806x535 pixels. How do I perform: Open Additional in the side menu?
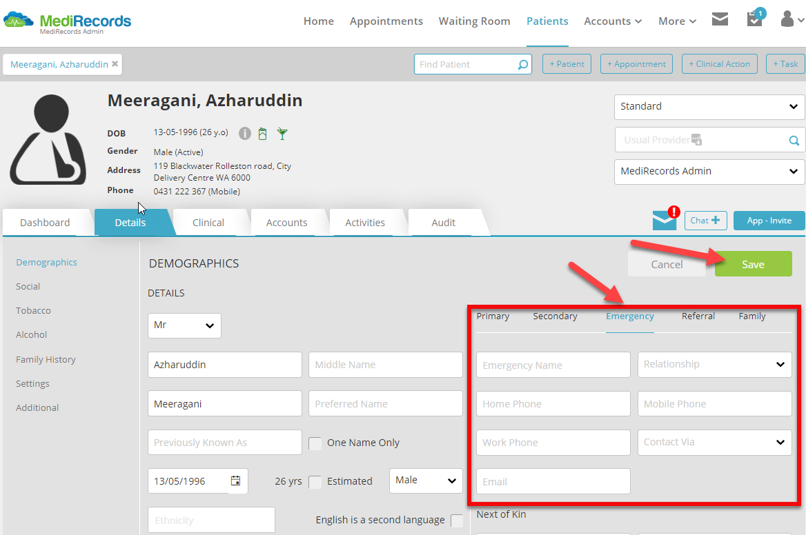pyautogui.click(x=37, y=407)
